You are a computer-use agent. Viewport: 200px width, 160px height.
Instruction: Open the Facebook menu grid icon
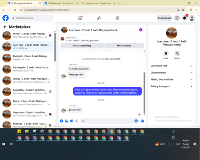click(177, 18)
